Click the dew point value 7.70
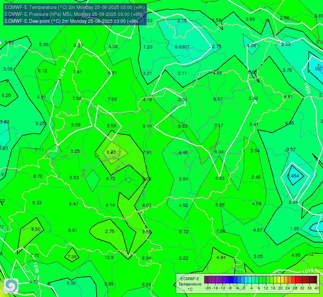The width and height of the screenshot is (323, 297). [35, 255]
